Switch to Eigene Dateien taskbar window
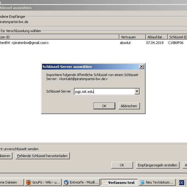Viewport: 187px width, 187px height. point(11,182)
